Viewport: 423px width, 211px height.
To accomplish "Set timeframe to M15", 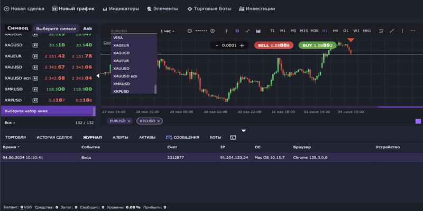I will (304, 31).
